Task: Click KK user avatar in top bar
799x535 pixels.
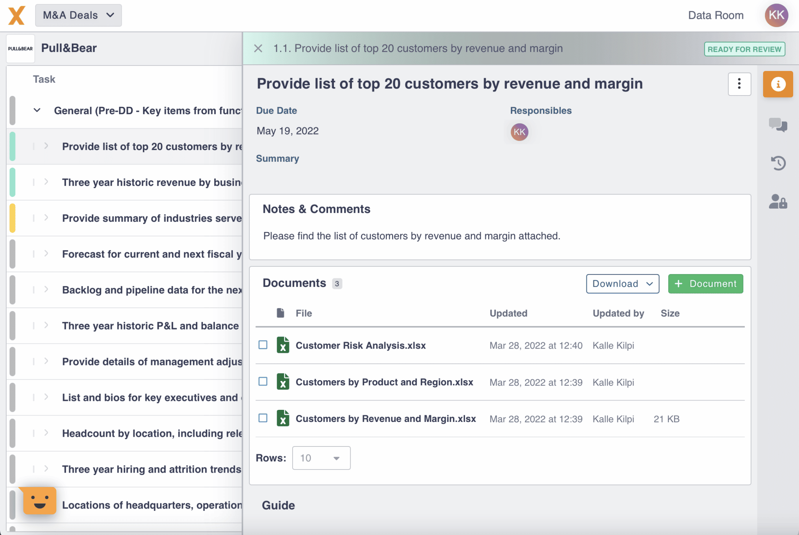Action: coord(776,15)
